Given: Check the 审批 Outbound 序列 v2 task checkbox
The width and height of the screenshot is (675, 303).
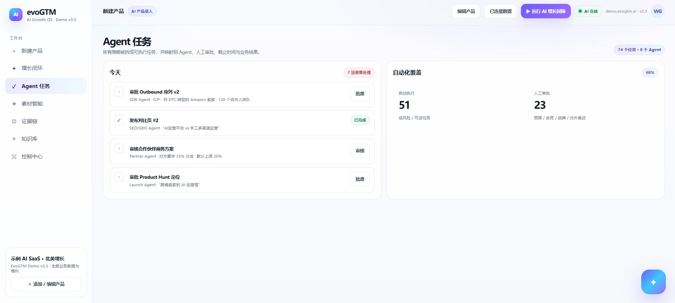Looking at the screenshot, I should 119,91.
